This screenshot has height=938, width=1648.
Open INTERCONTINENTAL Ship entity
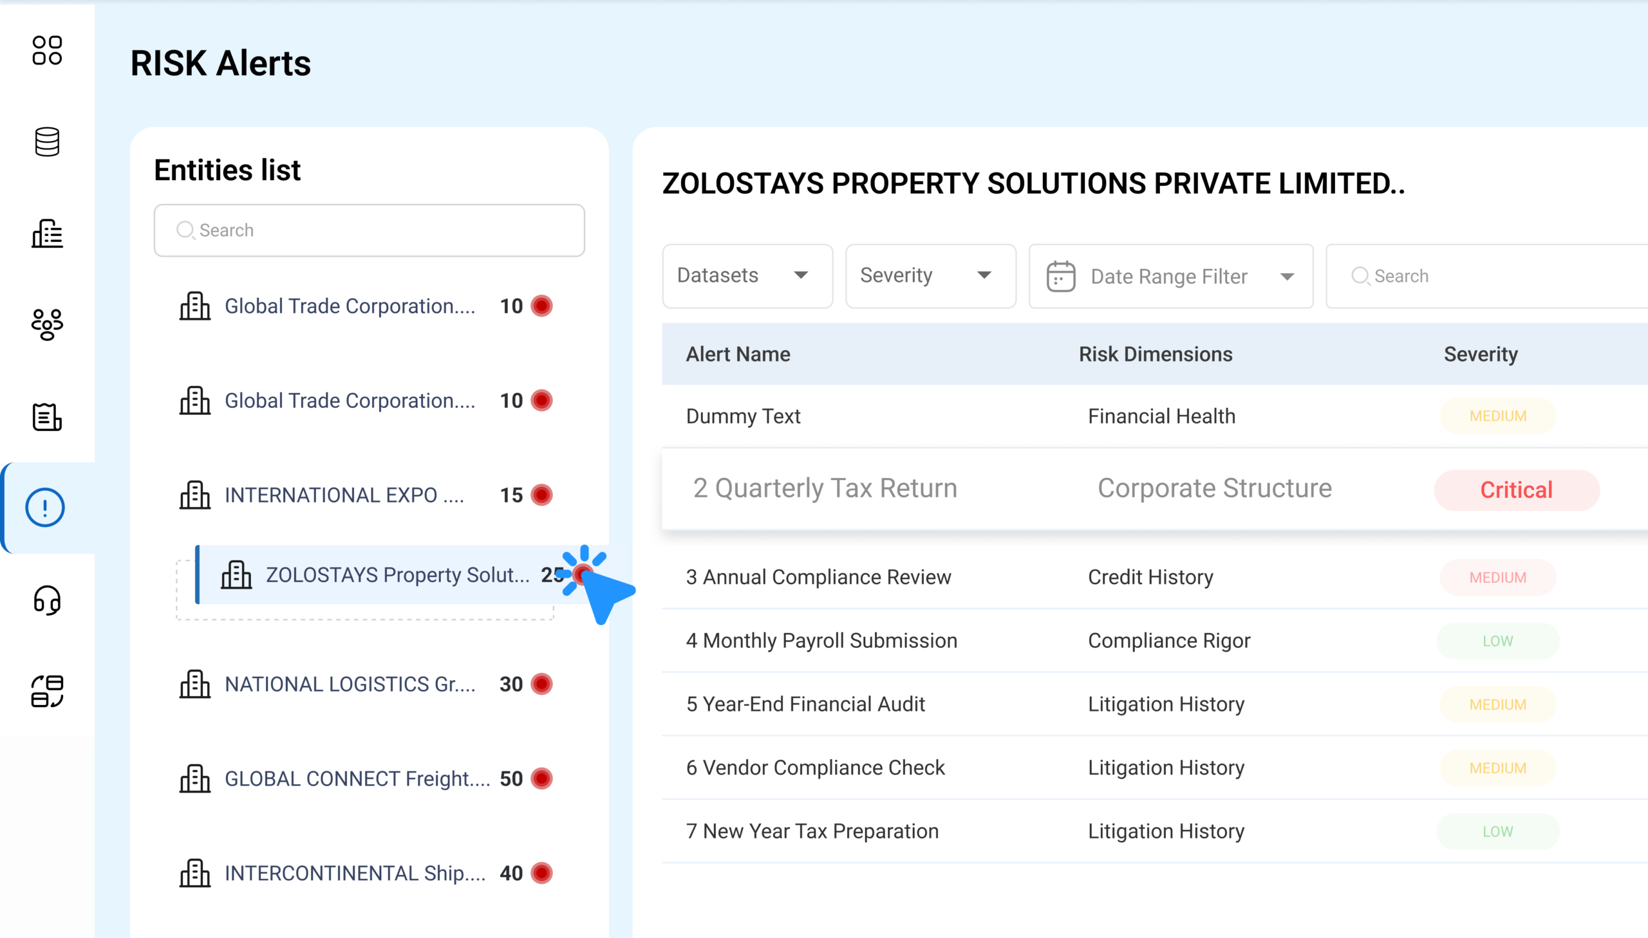point(355,873)
